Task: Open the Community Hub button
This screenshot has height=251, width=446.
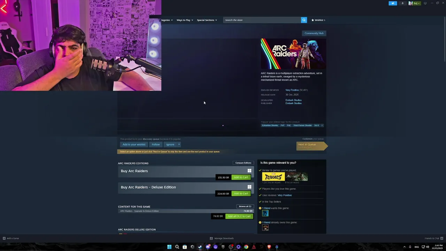Action: point(314,33)
